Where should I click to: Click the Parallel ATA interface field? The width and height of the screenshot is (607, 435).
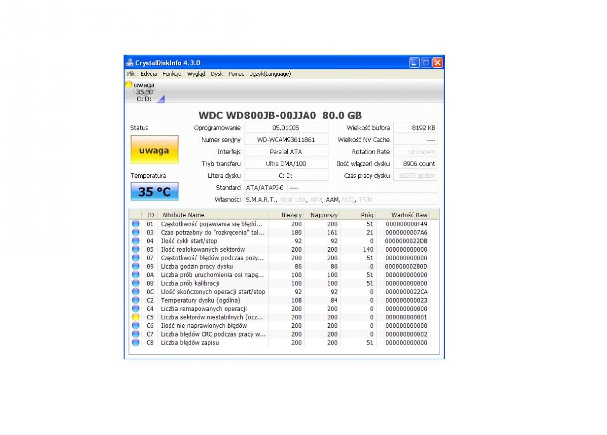(x=286, y=152)
